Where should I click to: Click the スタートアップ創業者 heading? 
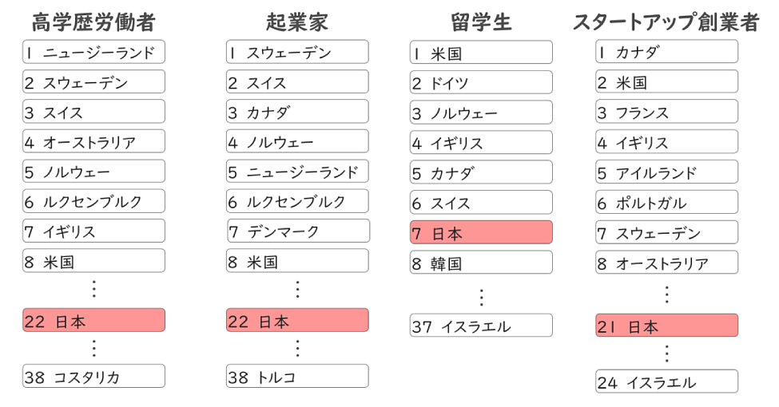click(666, 22)
